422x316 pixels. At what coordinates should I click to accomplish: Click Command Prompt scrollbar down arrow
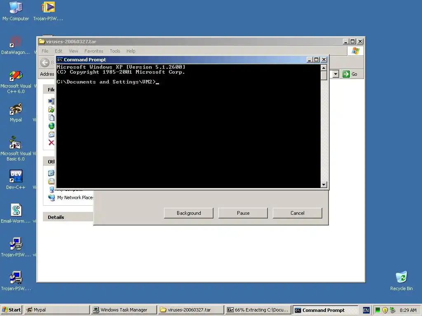point(324,185)
